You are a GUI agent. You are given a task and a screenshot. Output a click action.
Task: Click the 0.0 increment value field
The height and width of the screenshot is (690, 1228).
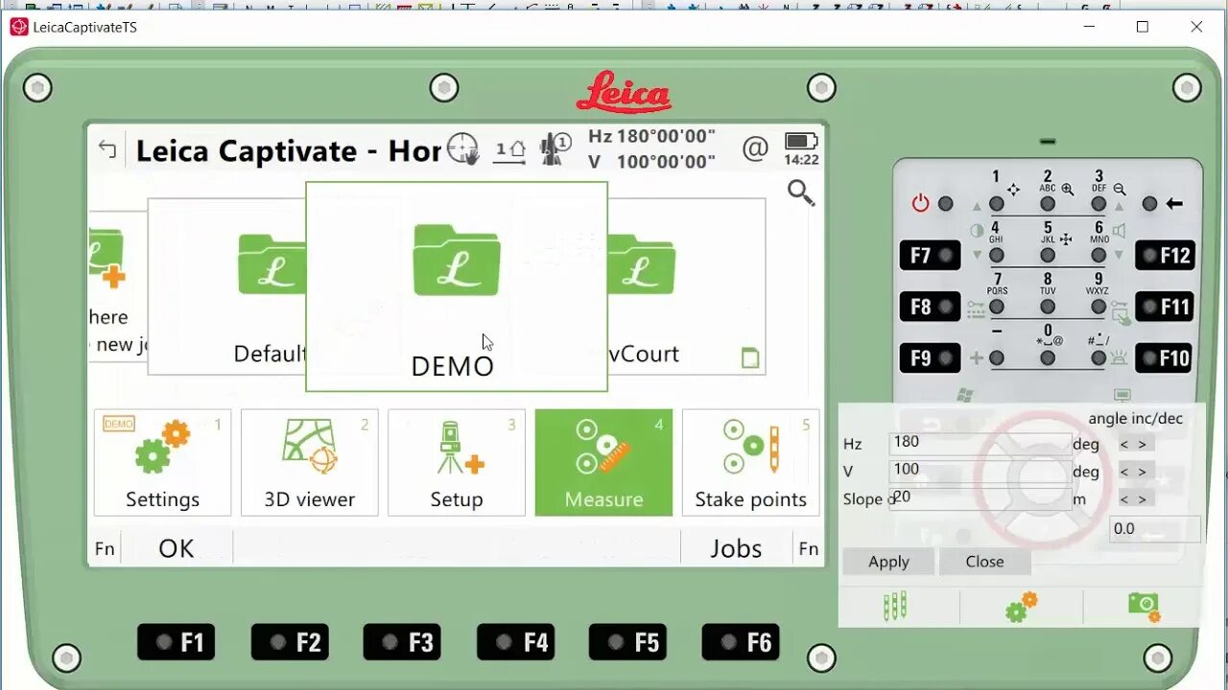pyautogui.click(x=1155, y=529)
